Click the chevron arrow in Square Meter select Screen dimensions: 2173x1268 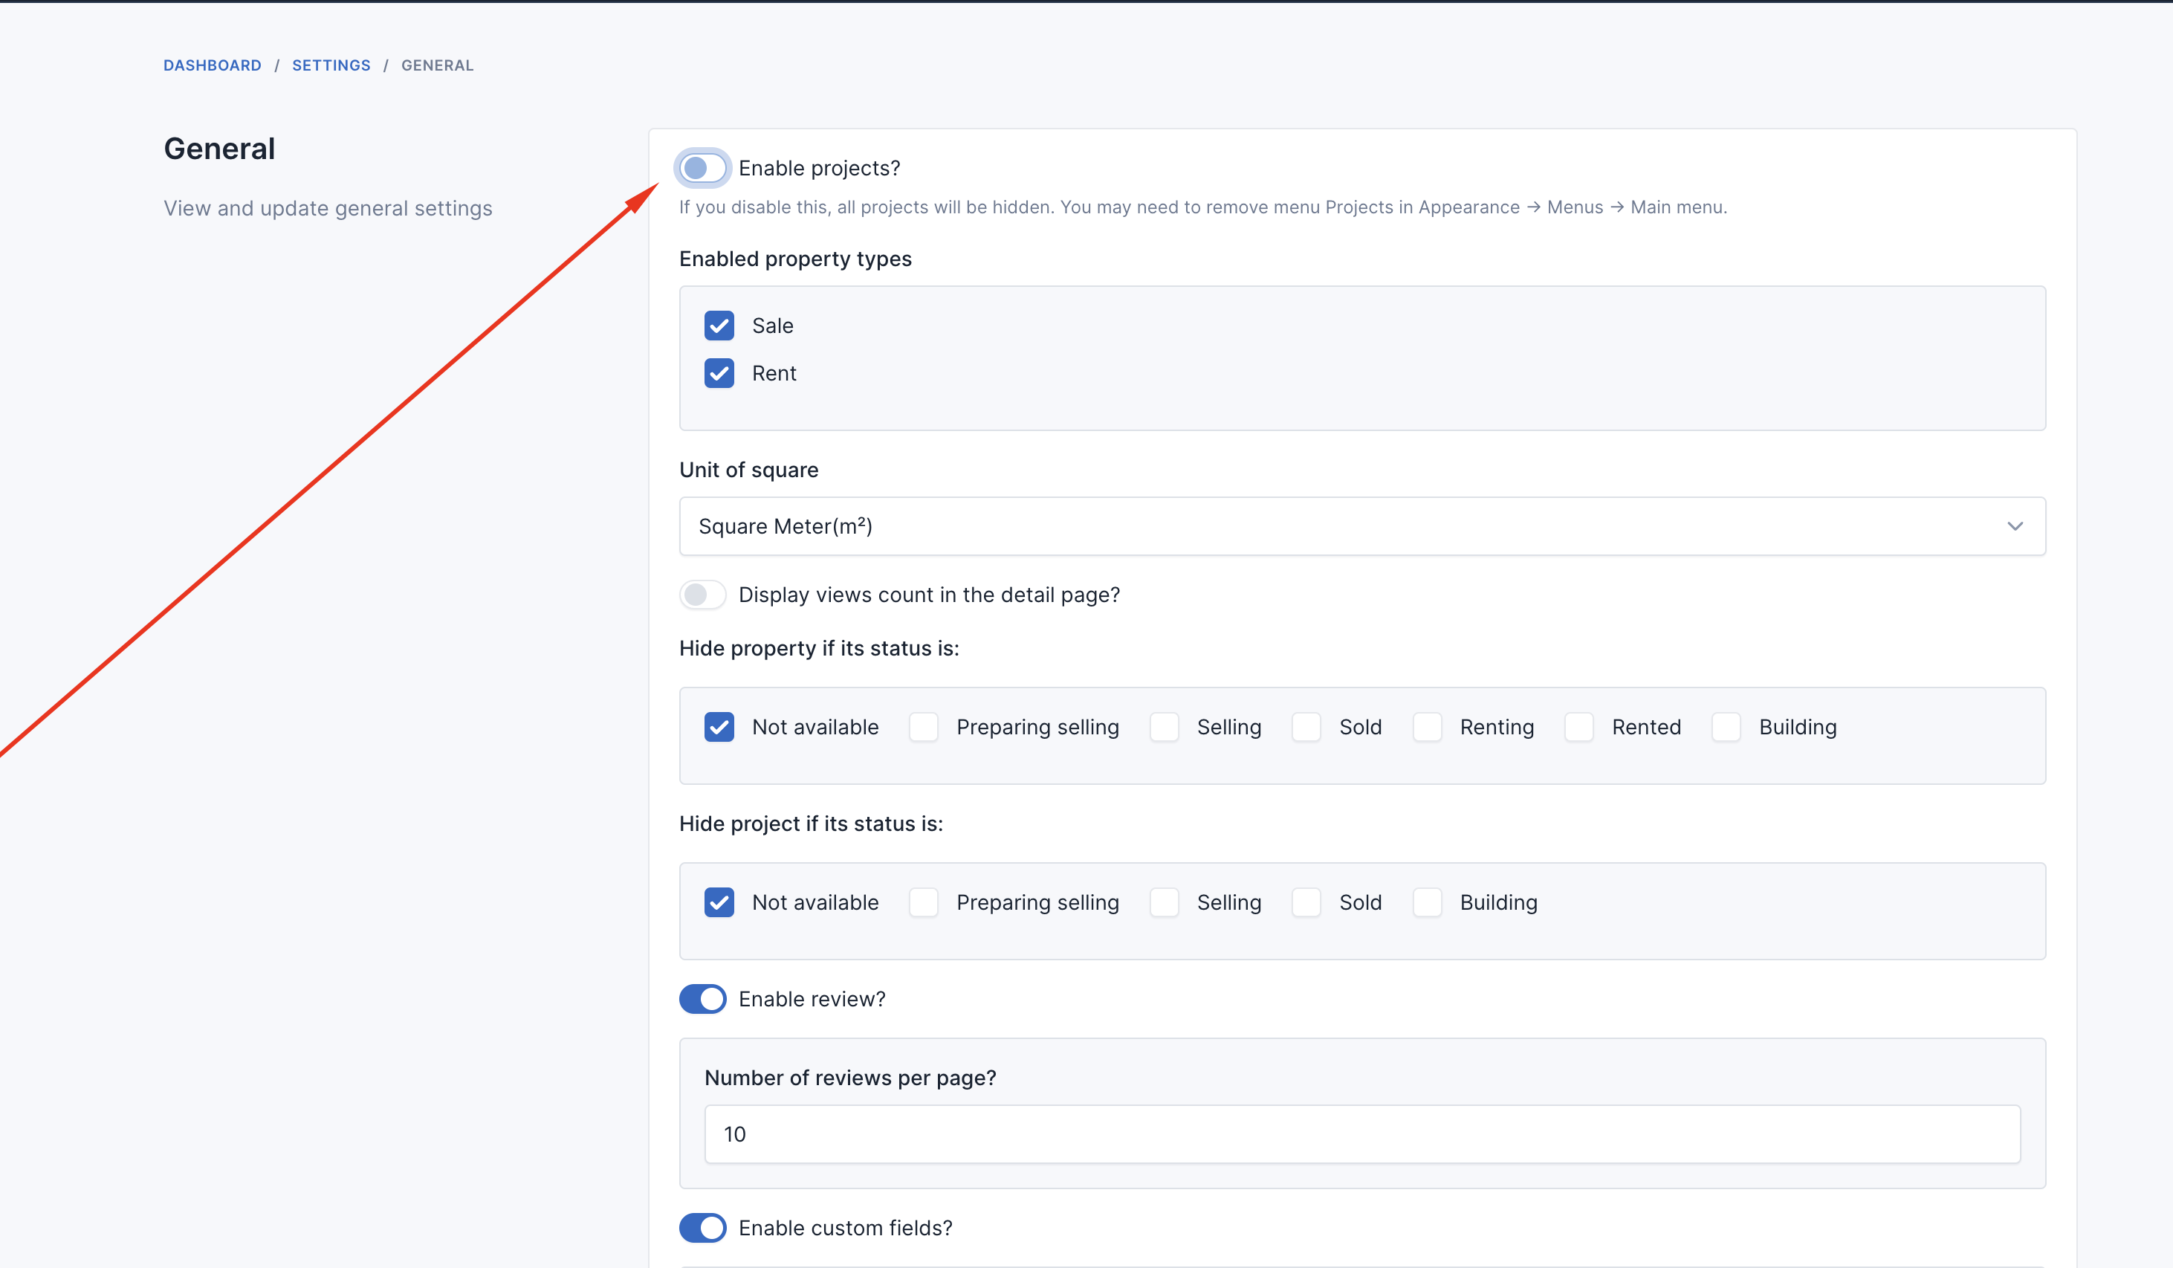click(2015, 526)
